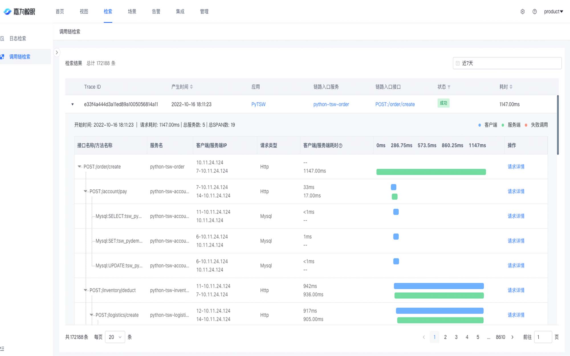Click the log search sidebar icon
This screenshot has width=570, height=356.
pos(3,38)
